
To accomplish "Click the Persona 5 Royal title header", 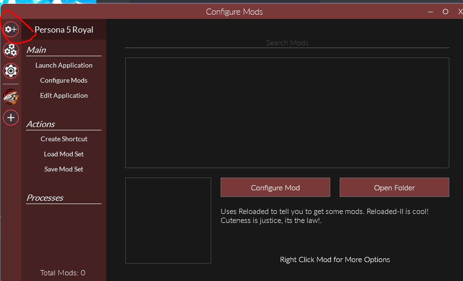I will pos(64,29).
